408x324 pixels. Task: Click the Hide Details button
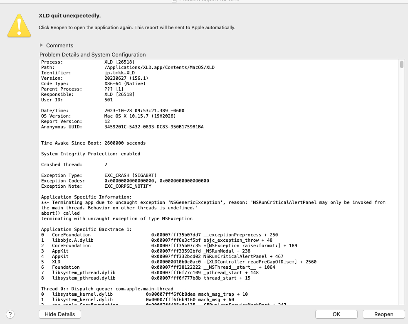(x=60, y=314)
